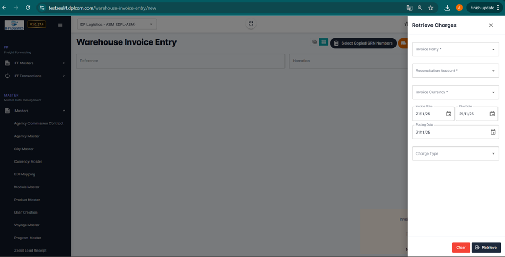The image size is (505, 257).
Task: Click the fullscreen expand icon
Action: click(251, 24)
